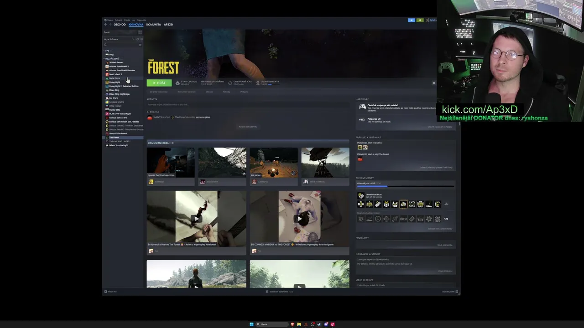Go back with the left arrow
This screenshot has width=584, height=328.
point(105,25)
